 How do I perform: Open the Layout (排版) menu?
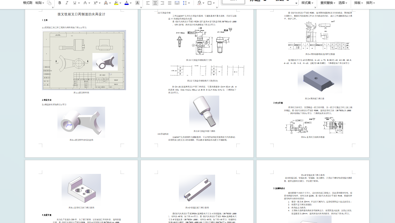[359, 3]
